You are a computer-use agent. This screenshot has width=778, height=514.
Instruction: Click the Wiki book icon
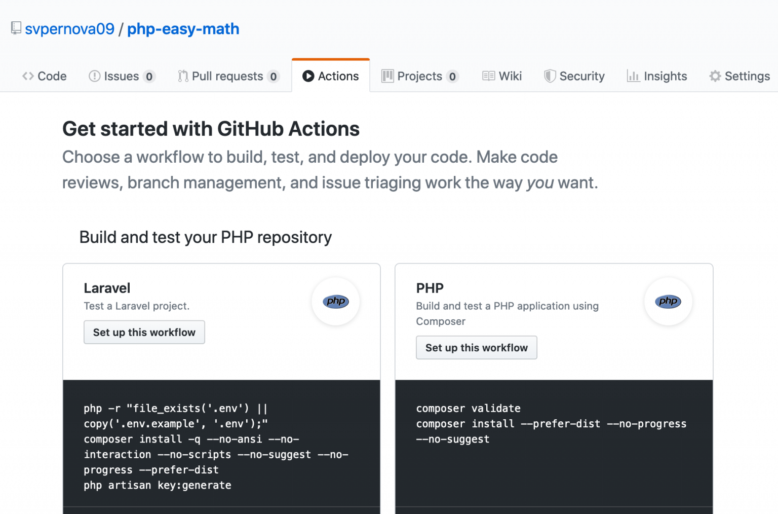click(x=488, y=76)
